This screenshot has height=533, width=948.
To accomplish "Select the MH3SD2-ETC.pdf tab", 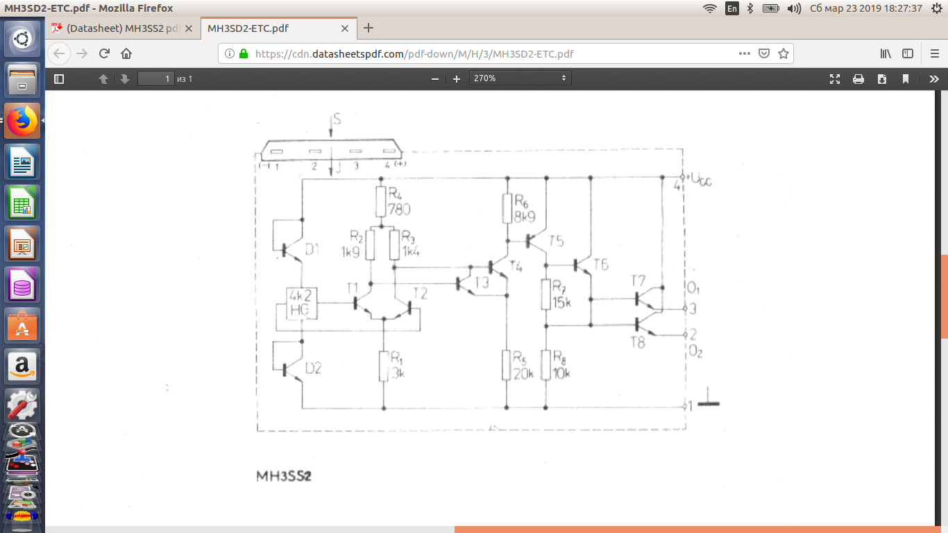I will coord(279,28).
